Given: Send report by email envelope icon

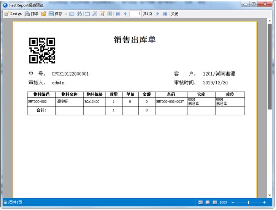Looking at the screenshot, I should (71, 14).
